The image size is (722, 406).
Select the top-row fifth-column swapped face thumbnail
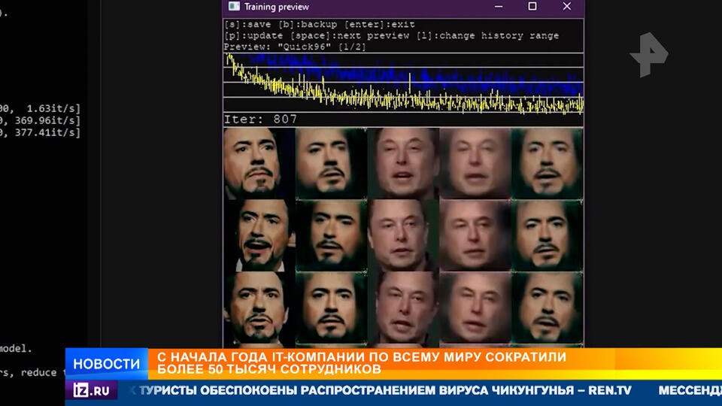(x=547, y=163)
